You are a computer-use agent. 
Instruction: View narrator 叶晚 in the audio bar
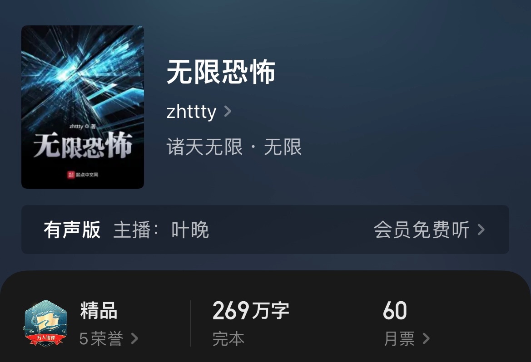pyautogui.click(x=190, y=230)
